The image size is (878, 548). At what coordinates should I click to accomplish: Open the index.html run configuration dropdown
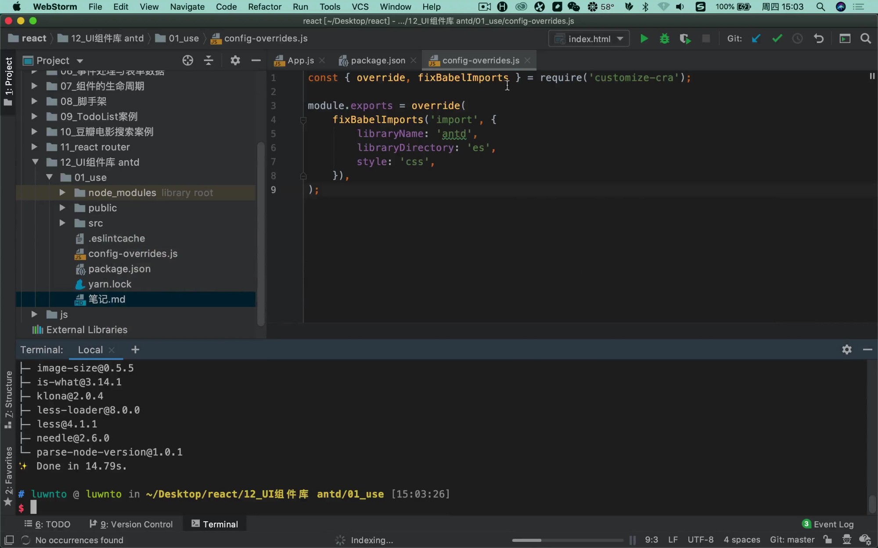pos(589,39)
